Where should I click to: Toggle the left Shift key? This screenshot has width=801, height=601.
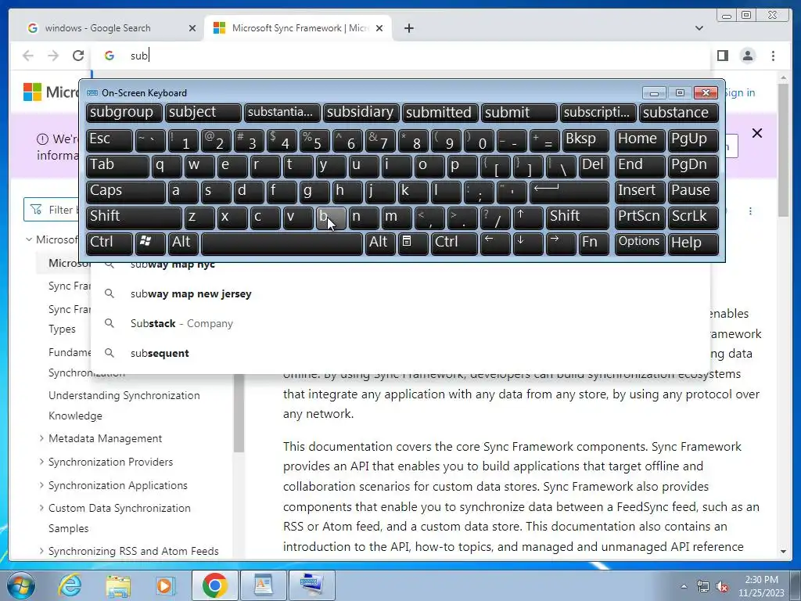click(133, 218)
